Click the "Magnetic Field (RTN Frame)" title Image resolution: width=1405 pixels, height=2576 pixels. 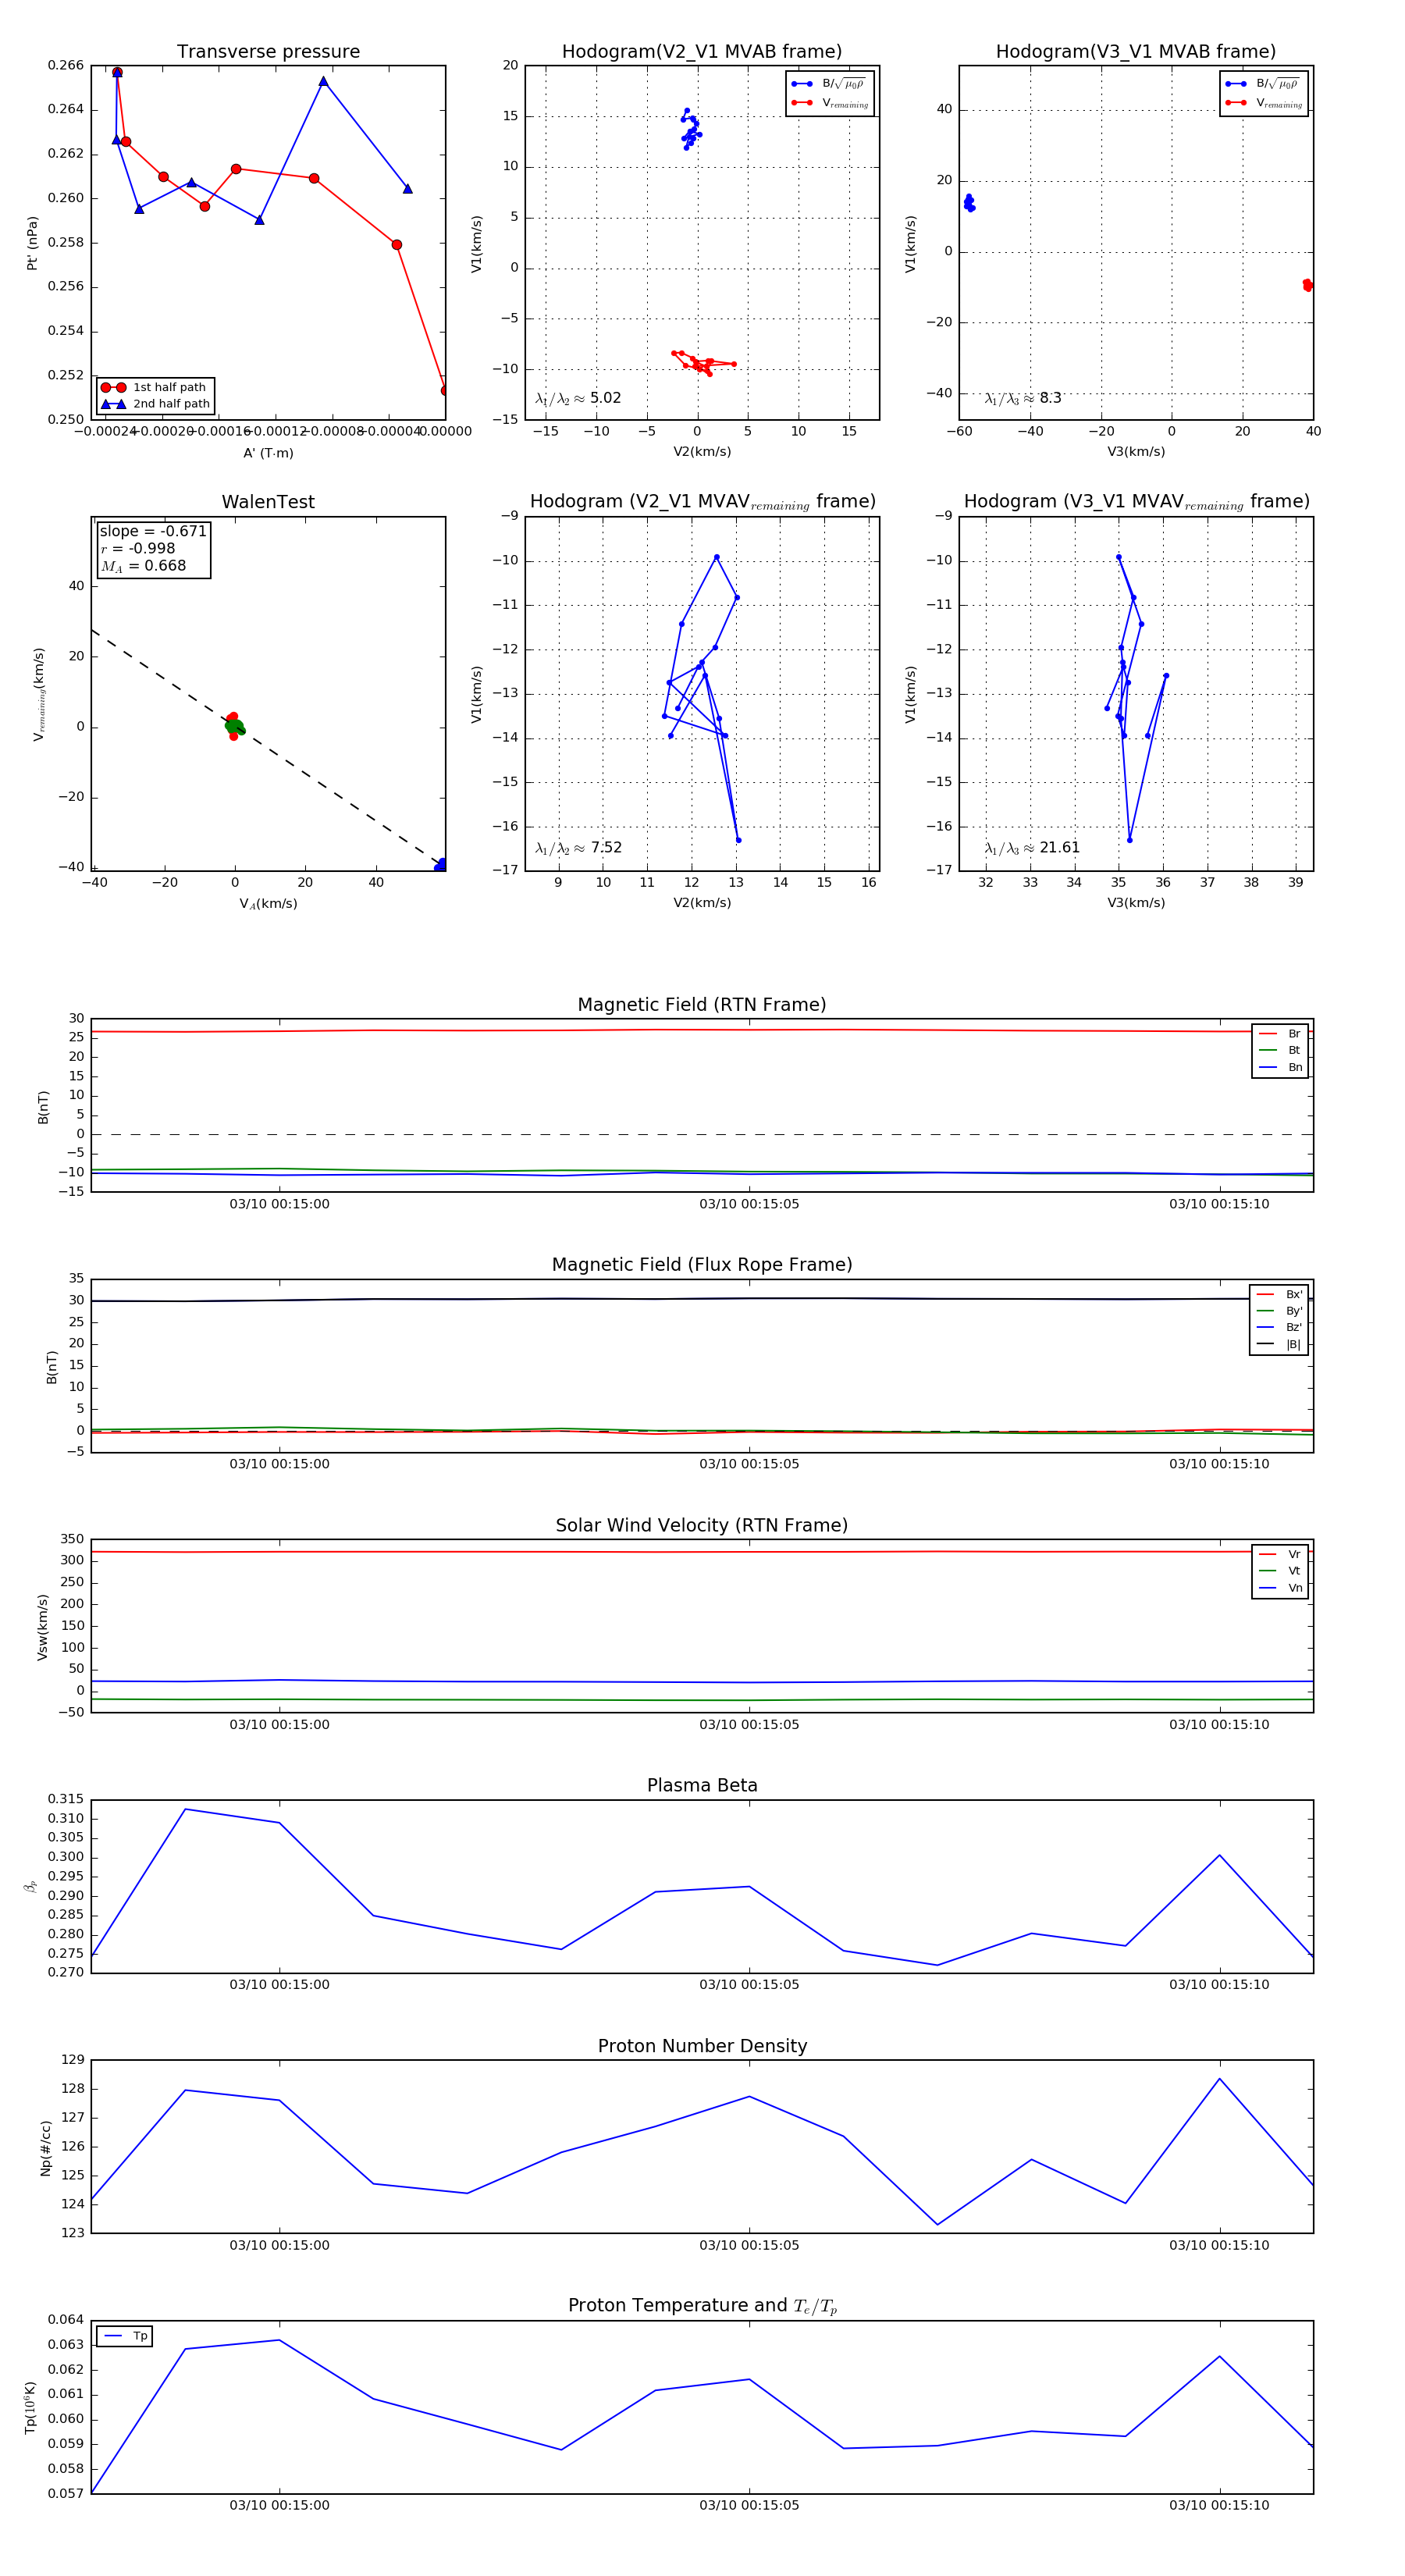coord(702,1005)
